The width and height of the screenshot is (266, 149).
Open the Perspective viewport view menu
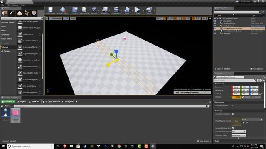click(x=55, y=18)
